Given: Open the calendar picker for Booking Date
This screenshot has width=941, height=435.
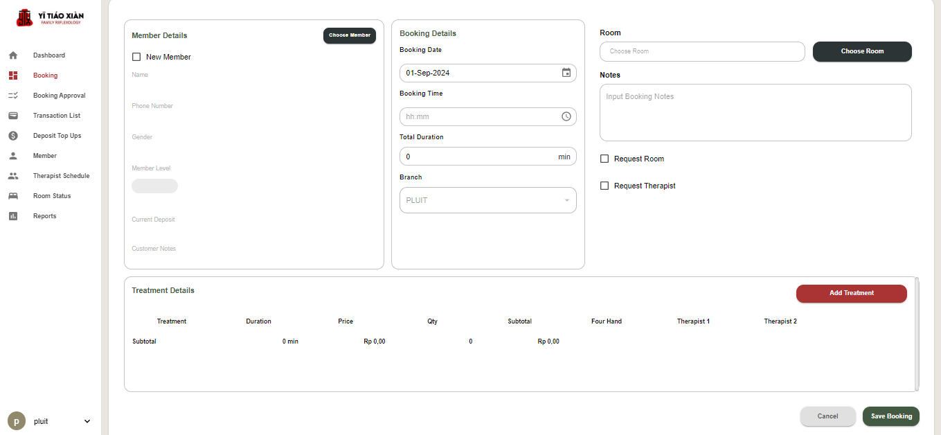Looking at the screenshot, I should 566,73.
